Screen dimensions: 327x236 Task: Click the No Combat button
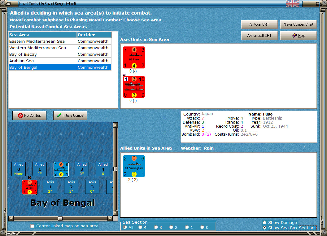click(29, 116)
